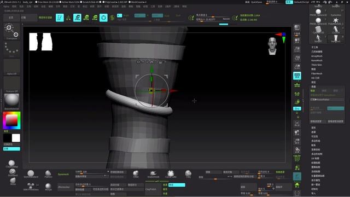This screenshot has height=197, width=350.
Task: Activate the Scale transform mode icon
Action: pos(86,18)
